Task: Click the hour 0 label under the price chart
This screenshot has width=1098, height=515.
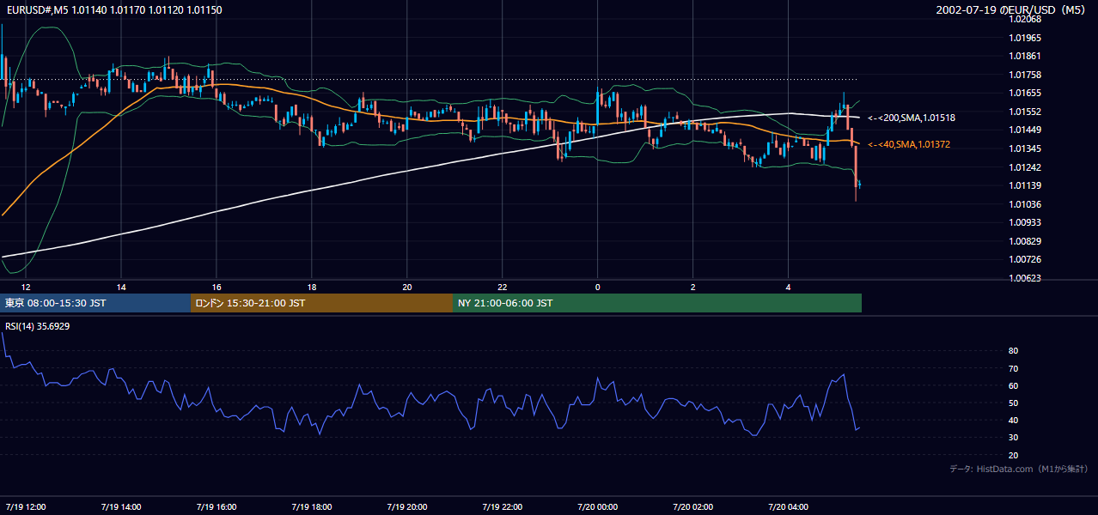Action: pos(598,287)
